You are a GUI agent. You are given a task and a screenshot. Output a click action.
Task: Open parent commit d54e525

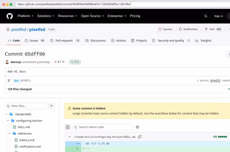tap(215, 81)
